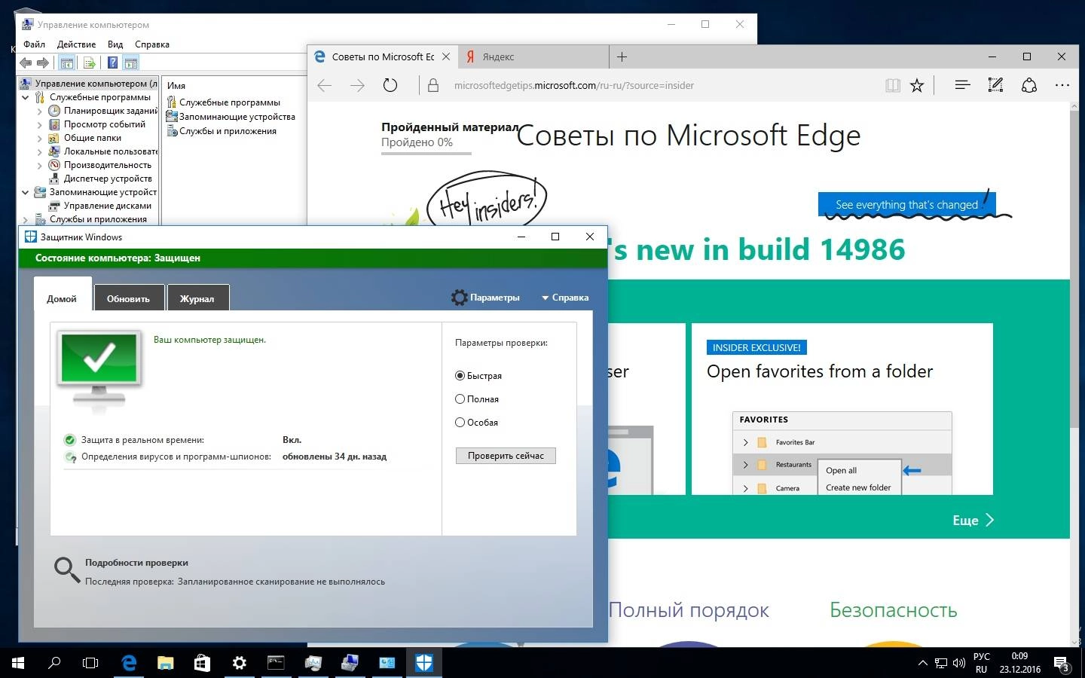
Task: Click Полный порядок heading on page
Action: (x=689, y=609)
